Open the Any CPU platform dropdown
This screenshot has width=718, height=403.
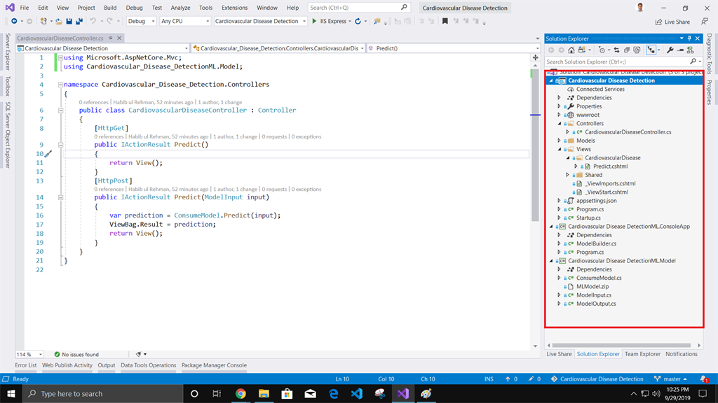(x=184, y=22)
